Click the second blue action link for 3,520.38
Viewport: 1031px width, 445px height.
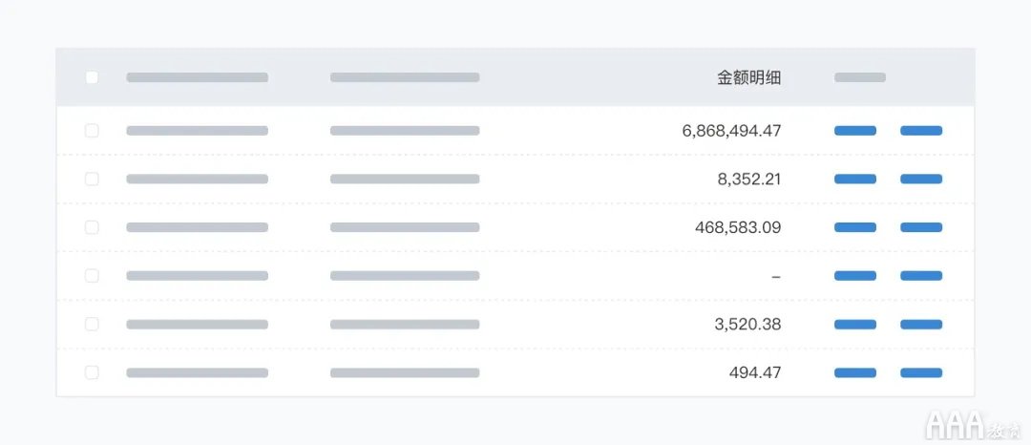(921, 324)
